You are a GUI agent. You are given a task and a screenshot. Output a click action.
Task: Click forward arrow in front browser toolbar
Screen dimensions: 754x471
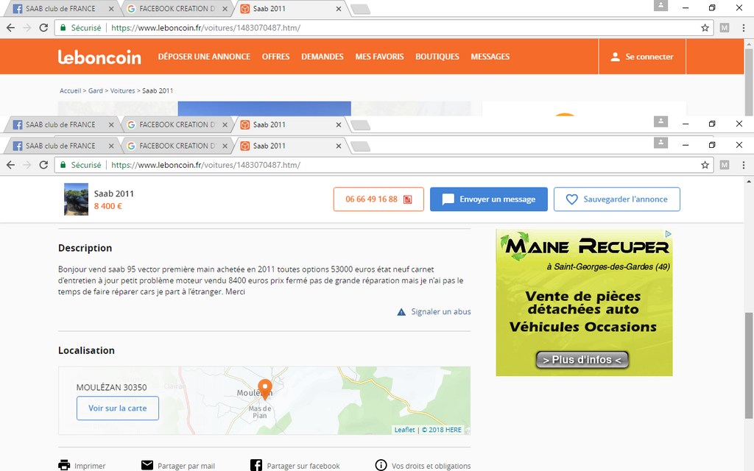point(27,165)
